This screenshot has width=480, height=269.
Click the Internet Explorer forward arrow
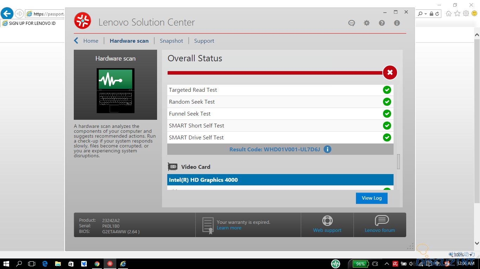(x=19, y=14)
